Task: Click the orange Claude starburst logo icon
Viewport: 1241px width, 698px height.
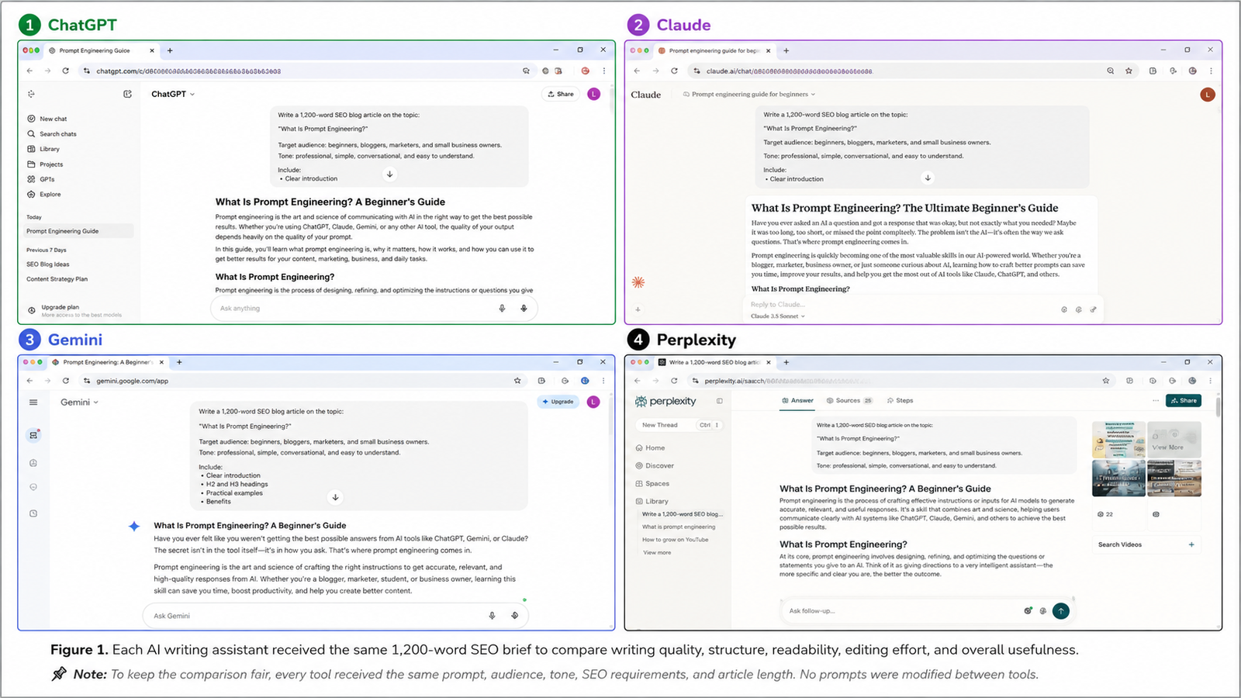Action: tap(638, 282)
